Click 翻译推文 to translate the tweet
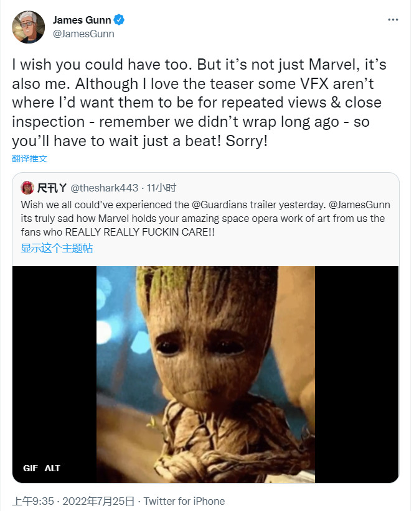The image size is (414, 511). (x=29, y=159)
